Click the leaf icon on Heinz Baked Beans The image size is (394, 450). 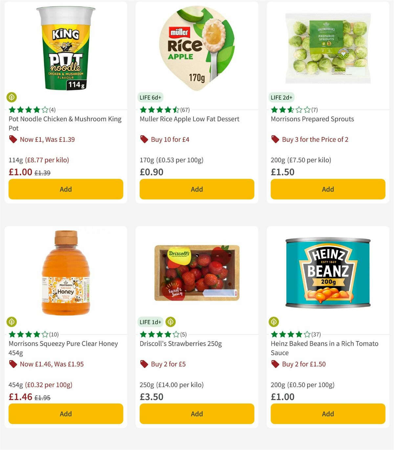(274, 322)
